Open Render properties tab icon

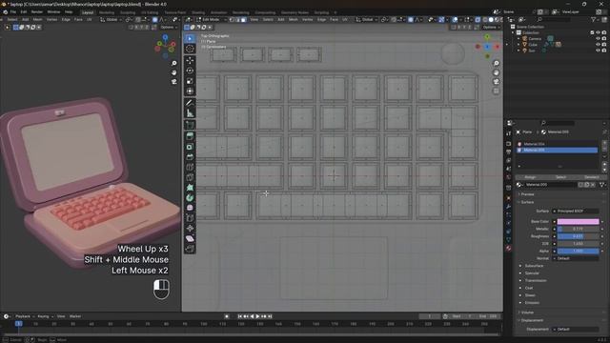(x=508, y=144)
